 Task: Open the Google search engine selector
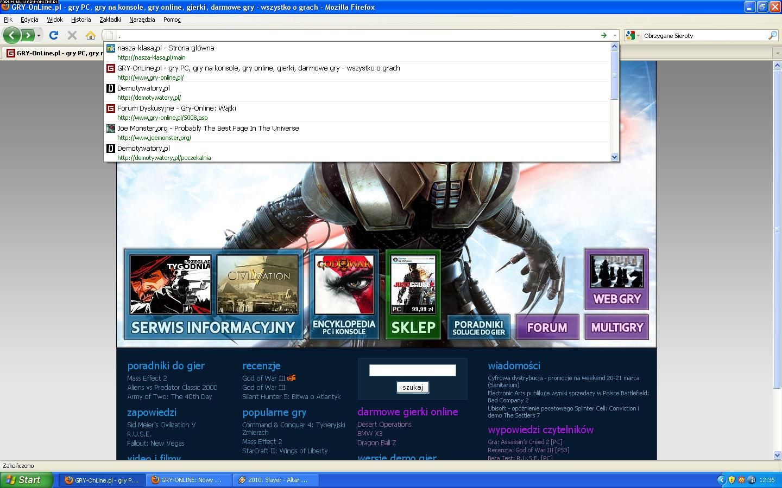632,35
